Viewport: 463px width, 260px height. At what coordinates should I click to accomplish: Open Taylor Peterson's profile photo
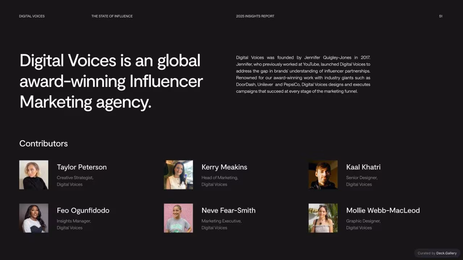click(34, 175)
